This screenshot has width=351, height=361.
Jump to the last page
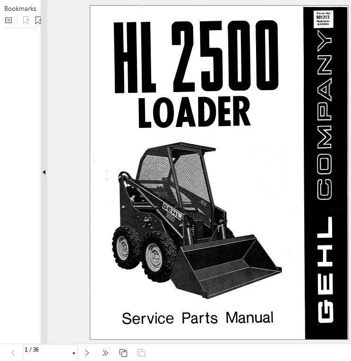105,353
